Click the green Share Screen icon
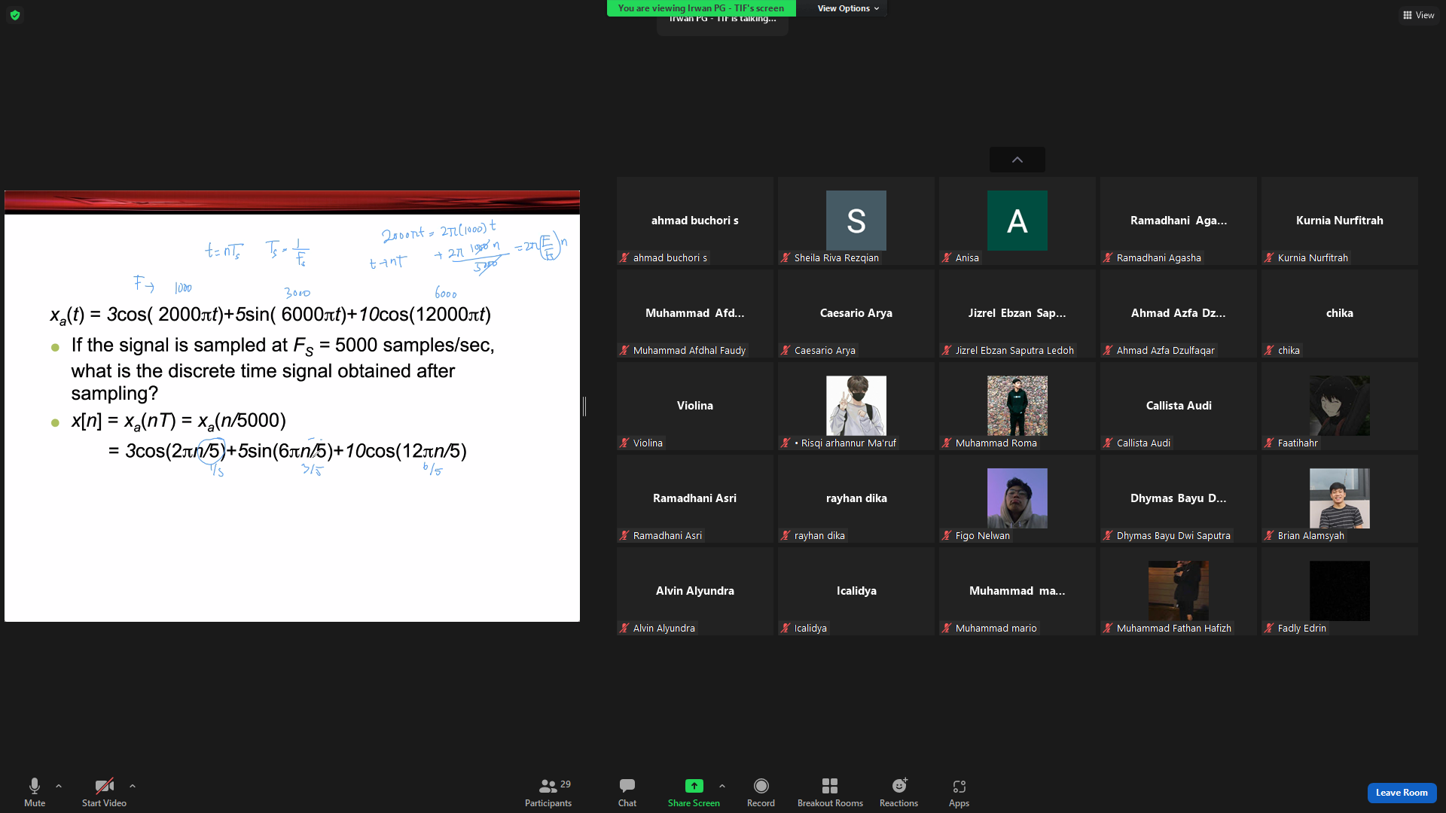 tap(694, 786)
